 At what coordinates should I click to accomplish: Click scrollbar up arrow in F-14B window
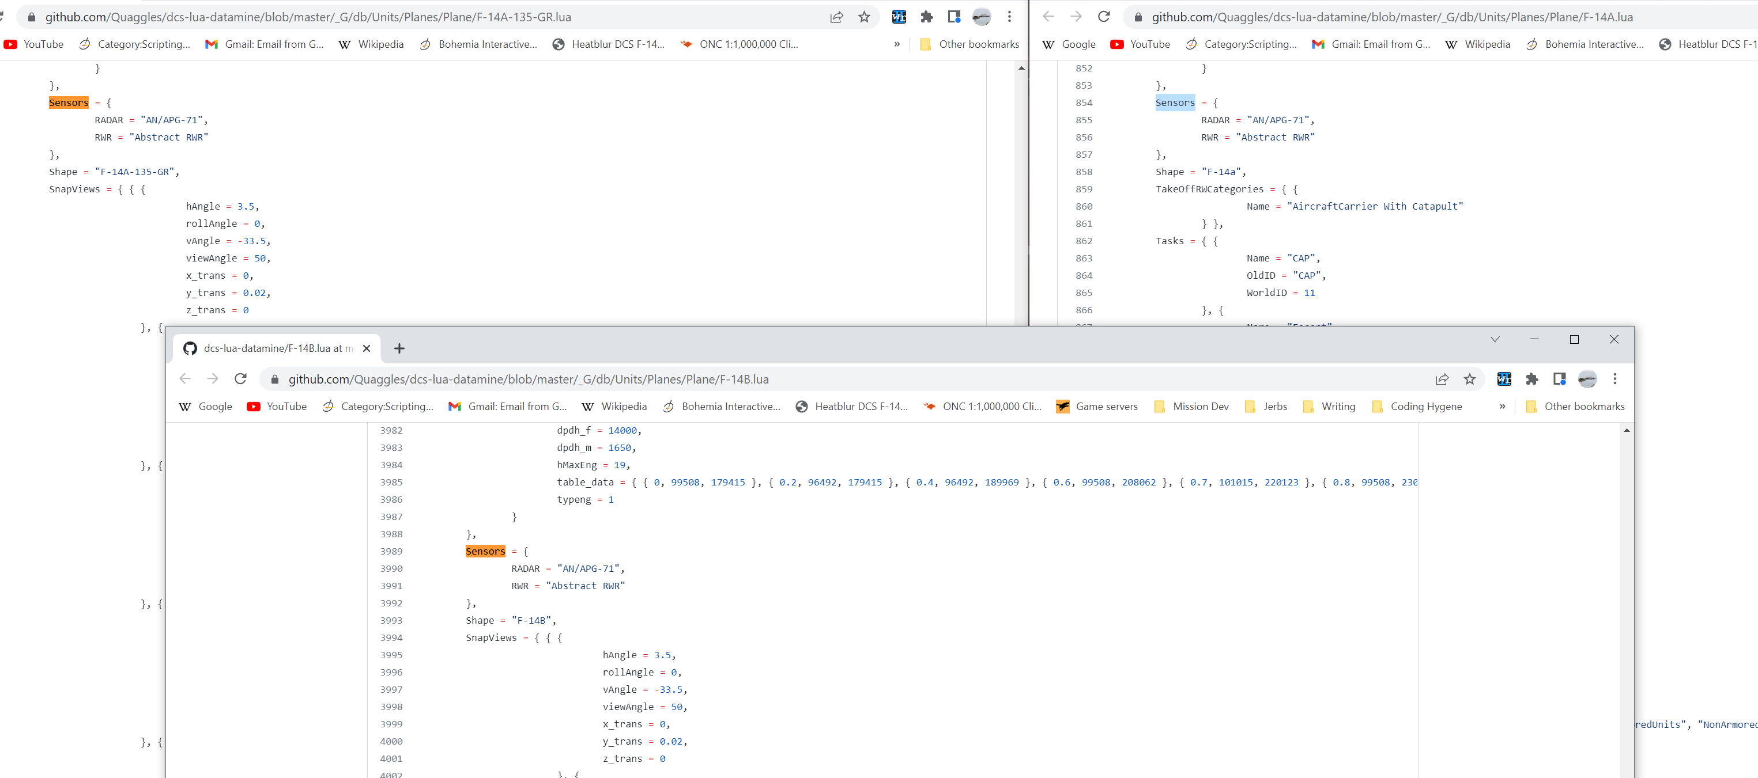click(x=1626, y=430)
